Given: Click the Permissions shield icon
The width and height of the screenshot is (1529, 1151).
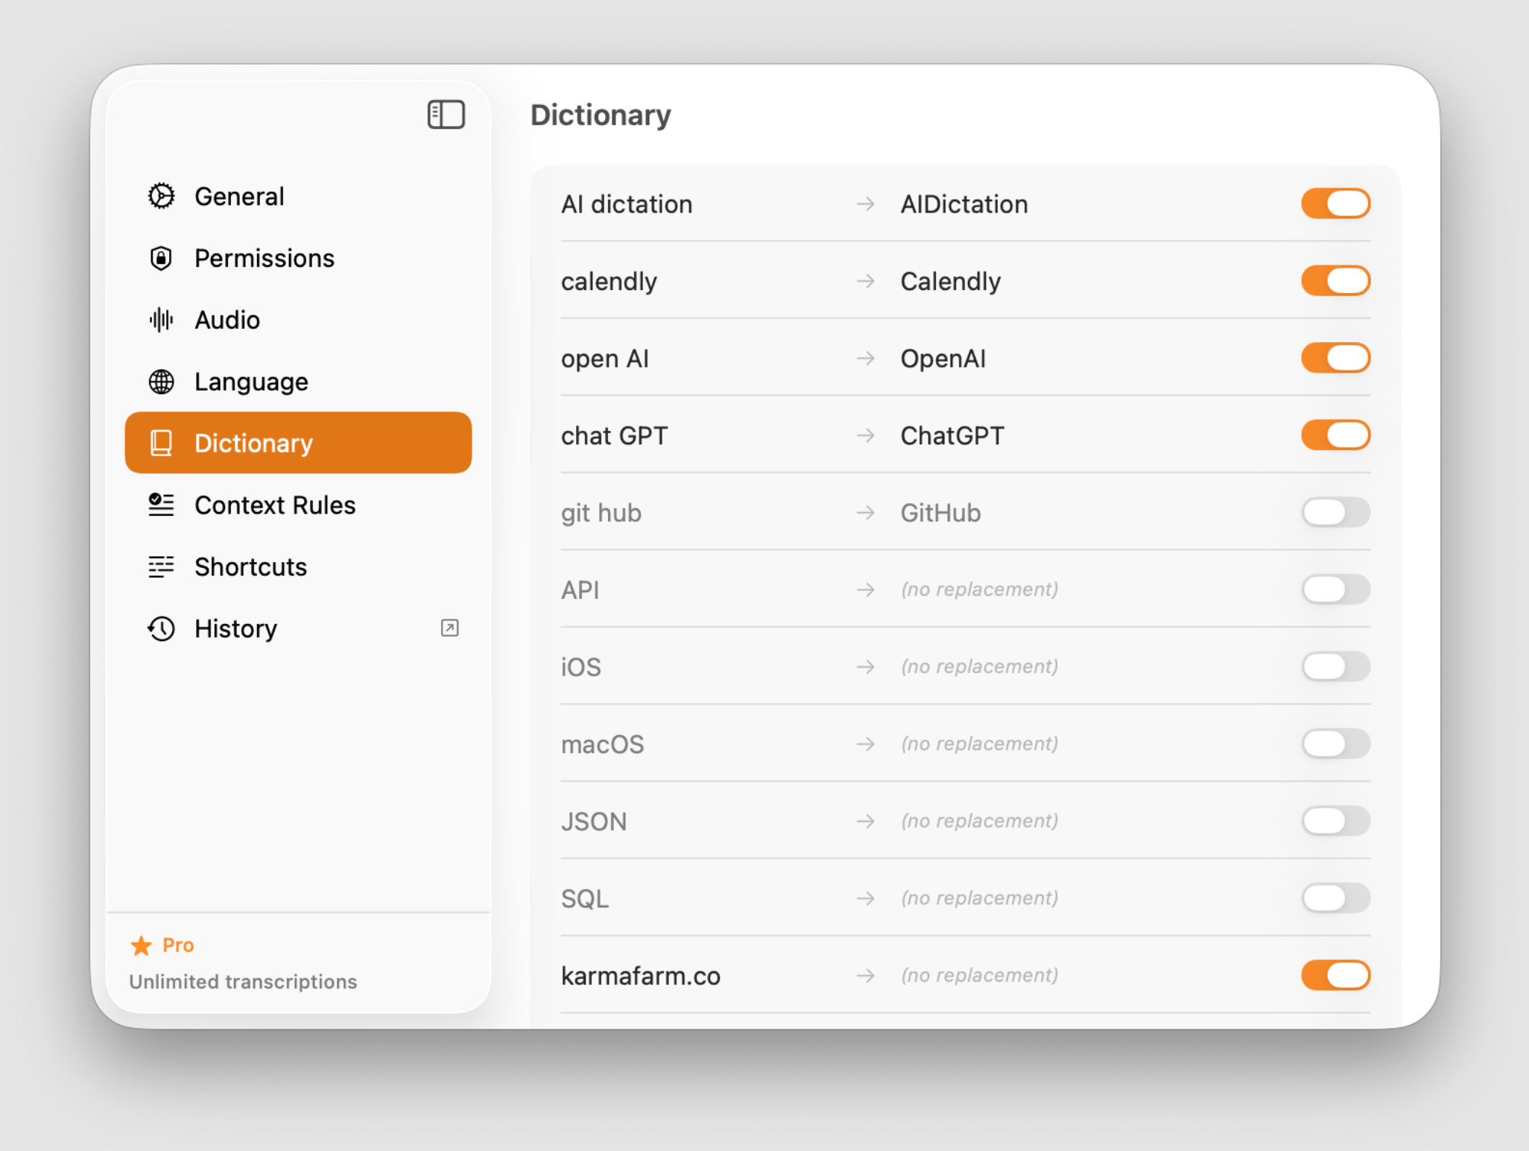Looking at the screenshot, I should click(x=161, y=258).
